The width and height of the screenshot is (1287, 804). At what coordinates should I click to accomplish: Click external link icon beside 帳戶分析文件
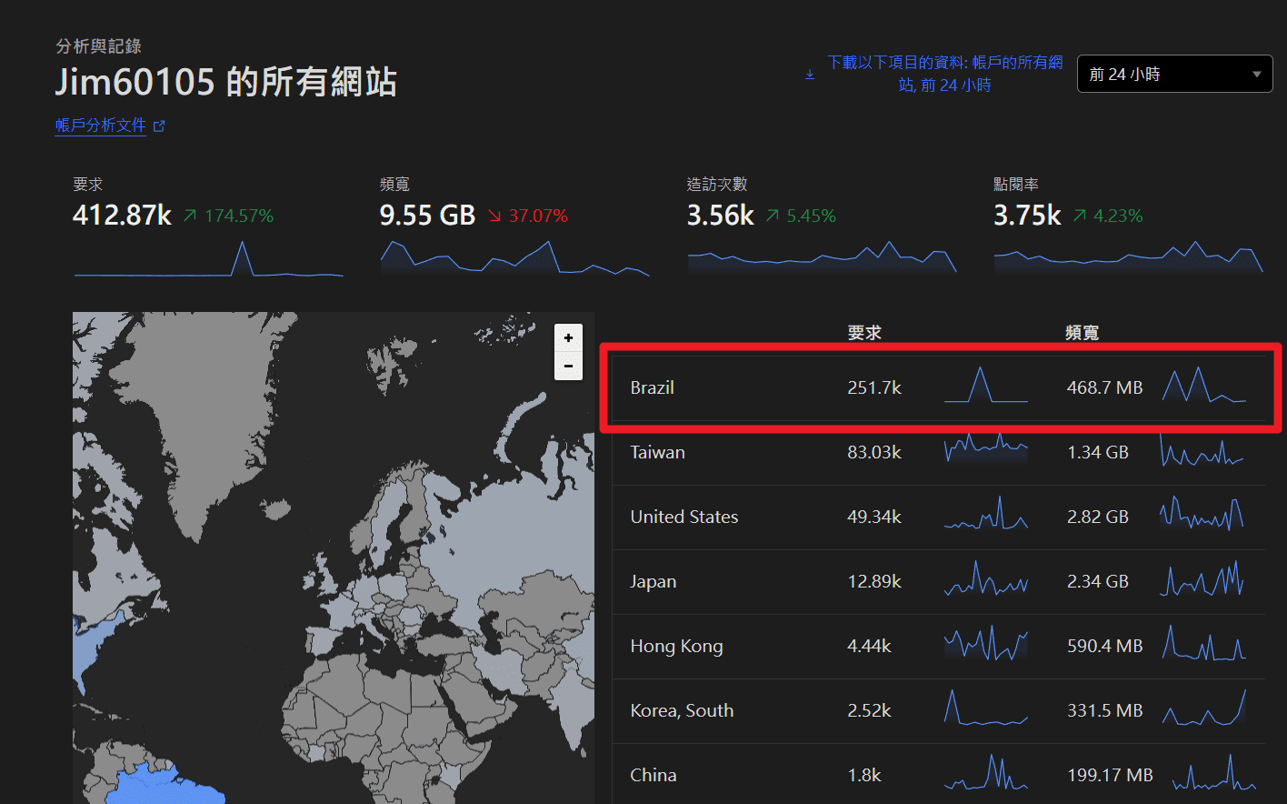click(159, 126)
